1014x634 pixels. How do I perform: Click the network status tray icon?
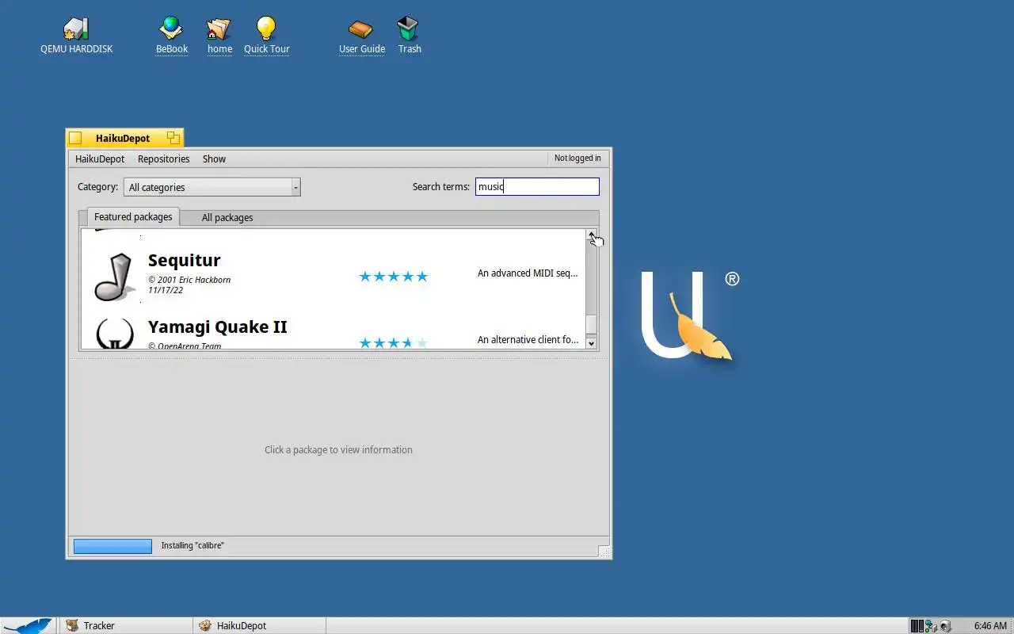931,626
